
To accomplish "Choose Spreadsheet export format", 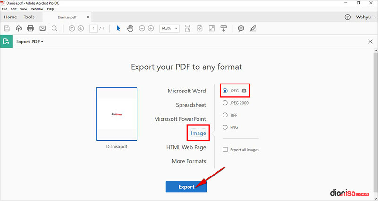I will (x=191, y=105).
